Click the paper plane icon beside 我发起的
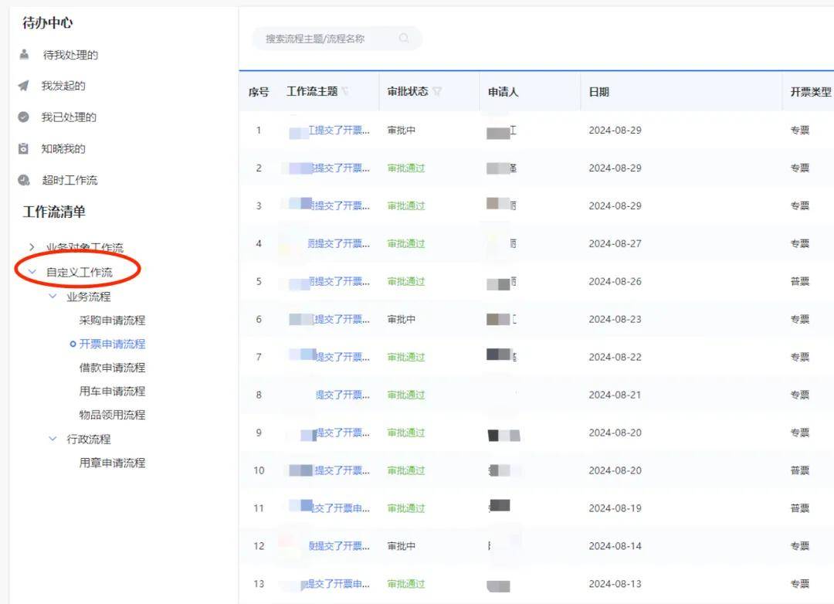Viewport: 834px width, 604px height. click(24, 86)
